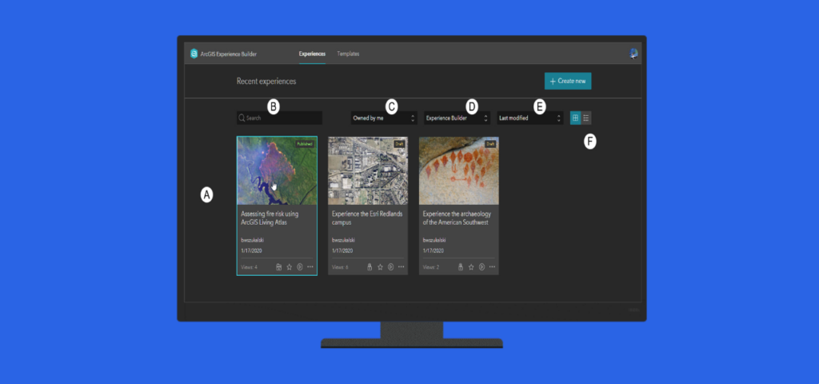Open the user profile avatar

633,54
